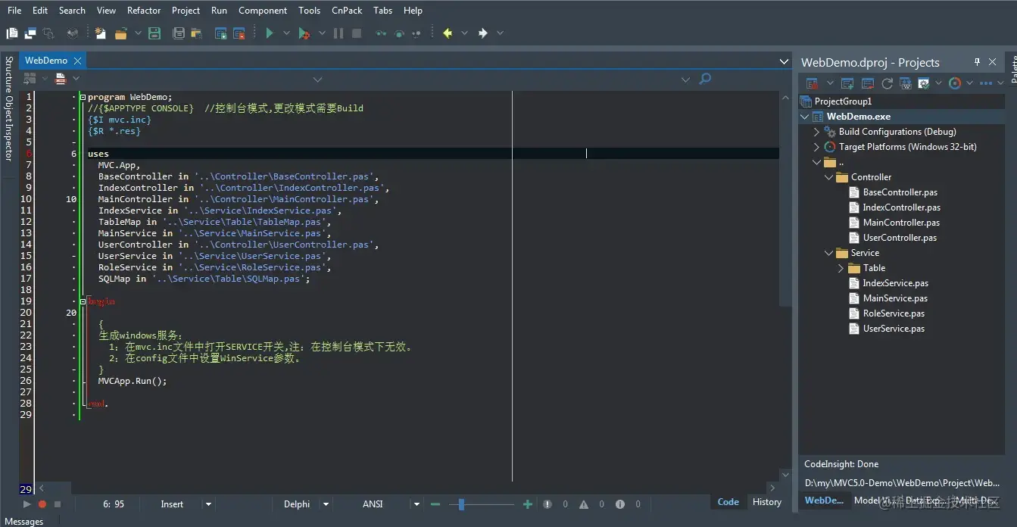1017x527 pixels.
Task: Click the green zoom-in plus button
Action: pyautogui.click(x=528, y=504)
